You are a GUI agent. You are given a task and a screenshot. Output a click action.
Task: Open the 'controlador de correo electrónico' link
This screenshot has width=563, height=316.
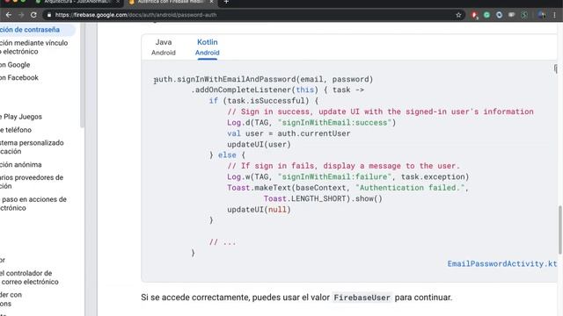[29, 277]
